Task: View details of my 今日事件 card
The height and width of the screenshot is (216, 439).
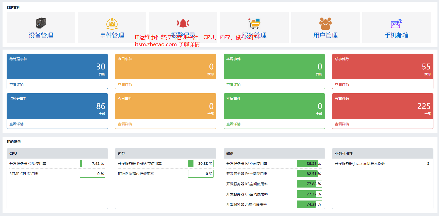Action: (125, 84)
